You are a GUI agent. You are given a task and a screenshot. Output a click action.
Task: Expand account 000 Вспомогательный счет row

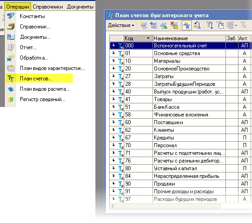[x=113, y=45]
